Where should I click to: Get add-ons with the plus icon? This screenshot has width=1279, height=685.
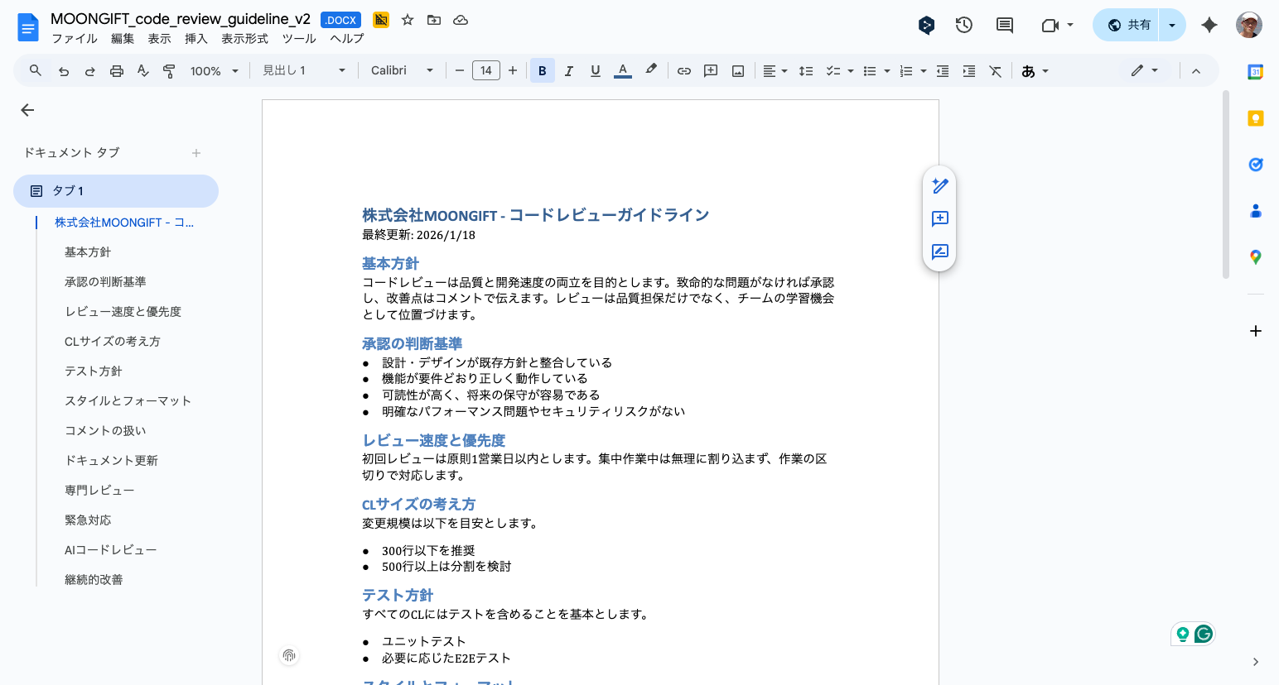point(1256,331)
